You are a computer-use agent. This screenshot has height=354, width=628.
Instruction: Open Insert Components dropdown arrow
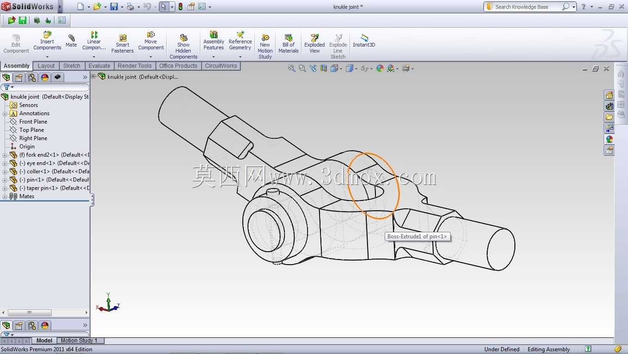(47, 57)
